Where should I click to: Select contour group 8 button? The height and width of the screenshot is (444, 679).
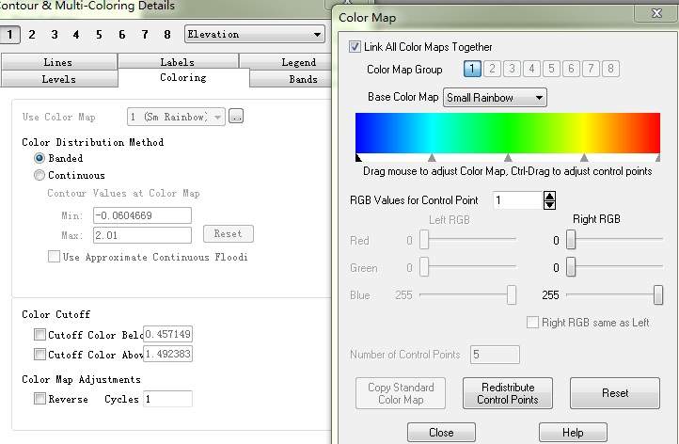[167, 35]
